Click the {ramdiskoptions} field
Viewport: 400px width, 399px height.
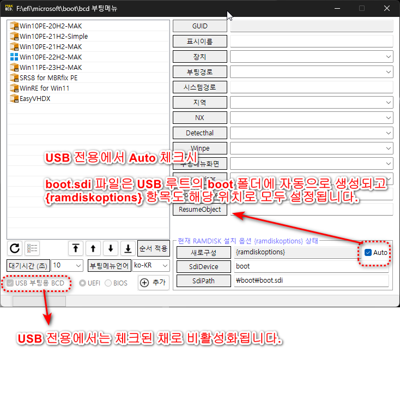298,252
